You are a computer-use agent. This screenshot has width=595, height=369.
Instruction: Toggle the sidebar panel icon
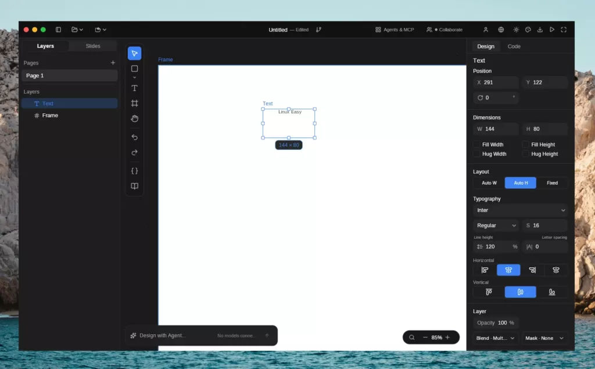(x=58, y=30)
